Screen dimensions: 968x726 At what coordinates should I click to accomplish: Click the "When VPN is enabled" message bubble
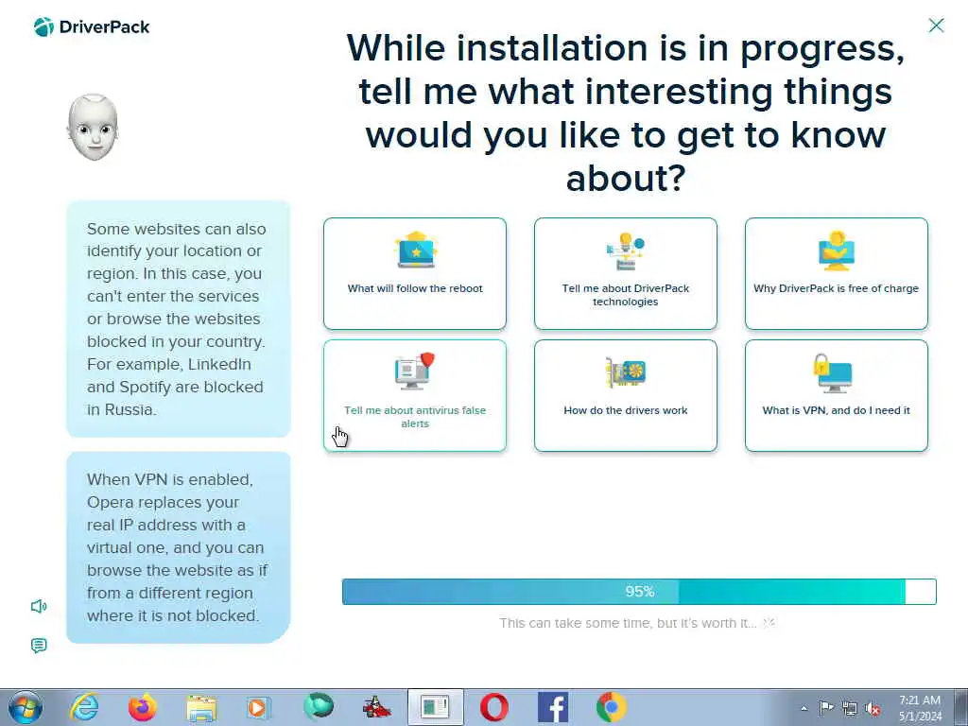[179, 547]
